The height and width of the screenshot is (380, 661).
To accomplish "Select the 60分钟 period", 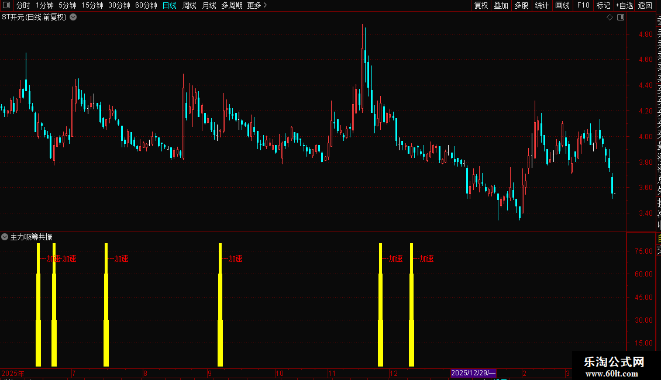I will click(x=146, y=5).
